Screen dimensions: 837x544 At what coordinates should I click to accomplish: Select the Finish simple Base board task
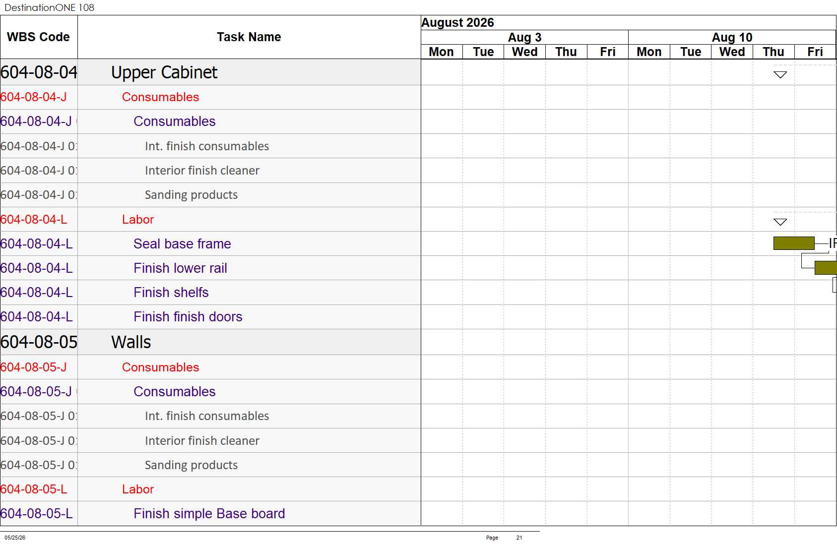[209, 514]
